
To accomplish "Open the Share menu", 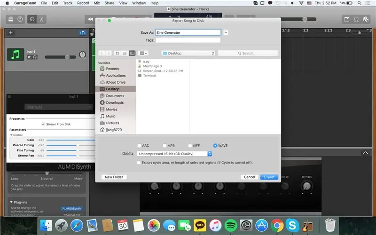I will click(110, 3).
